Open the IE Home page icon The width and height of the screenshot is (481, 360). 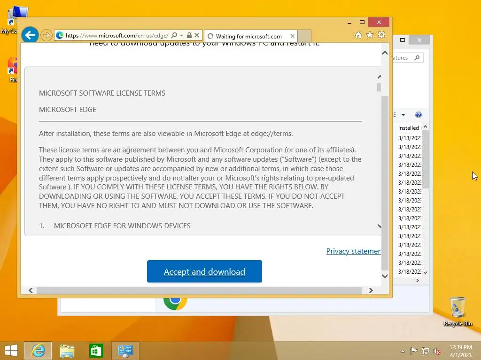tap(358, 35)
